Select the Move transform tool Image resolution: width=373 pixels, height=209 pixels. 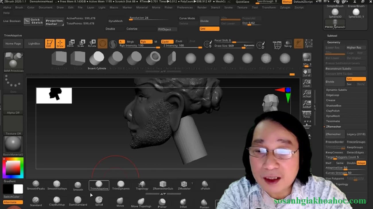(x=70, y=43)
